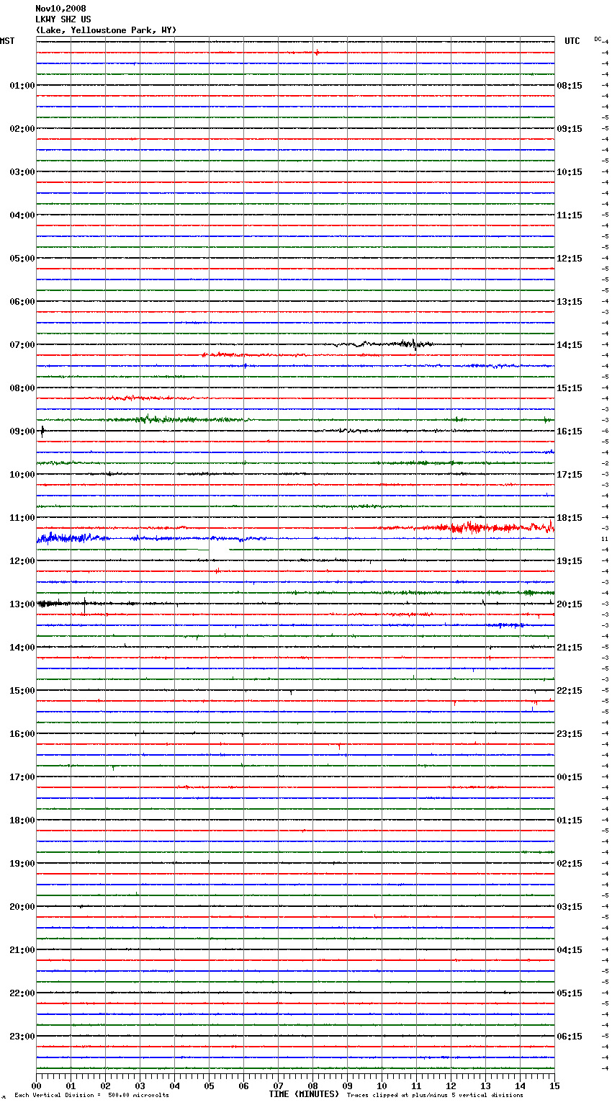
Task: Select the 03:00 MST row label
Action: [x=22, y=172]
